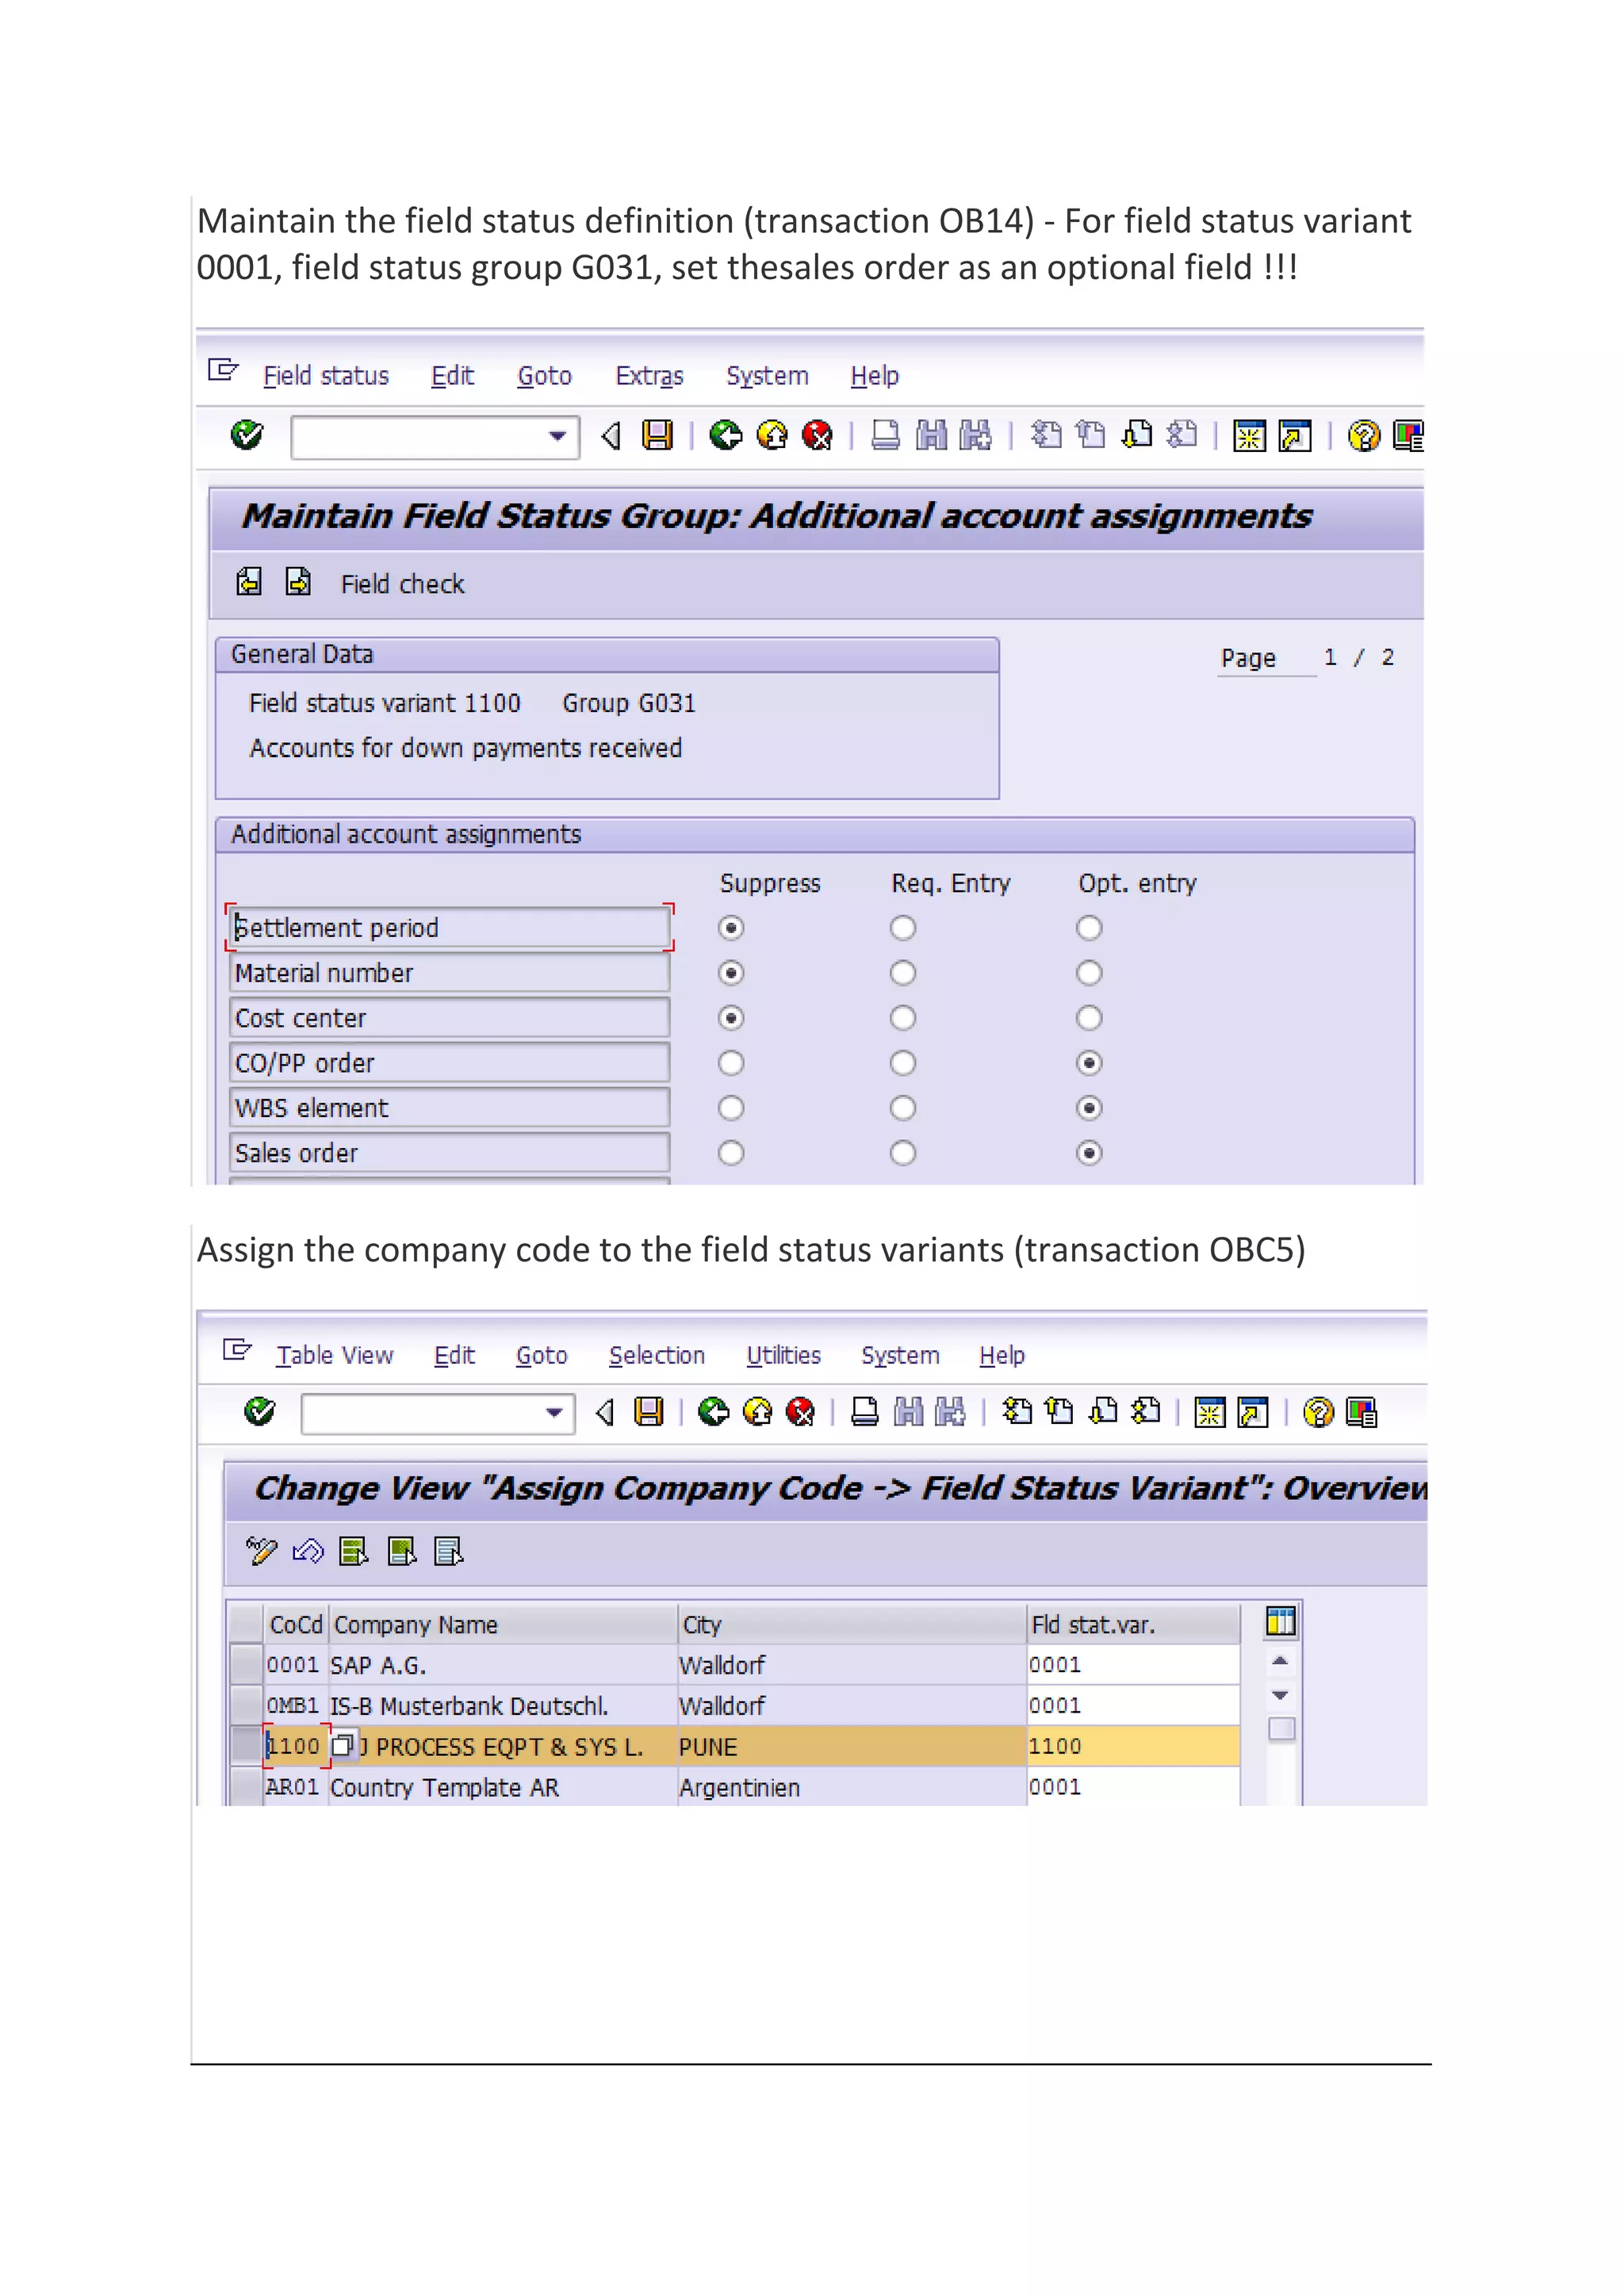Select Suppress for Sales order

click(731, 1153)
